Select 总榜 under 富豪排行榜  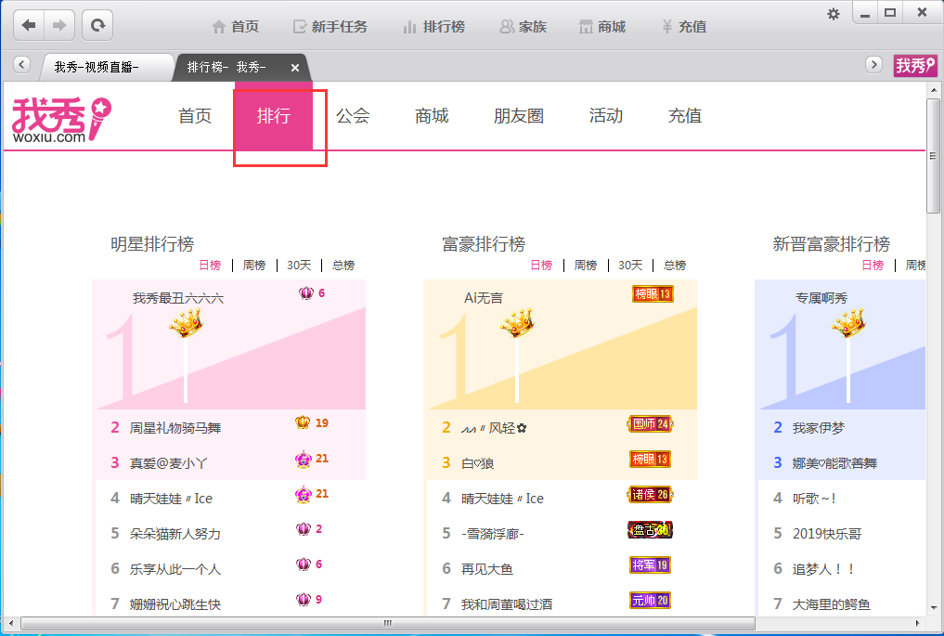click(x=675, y=265)
